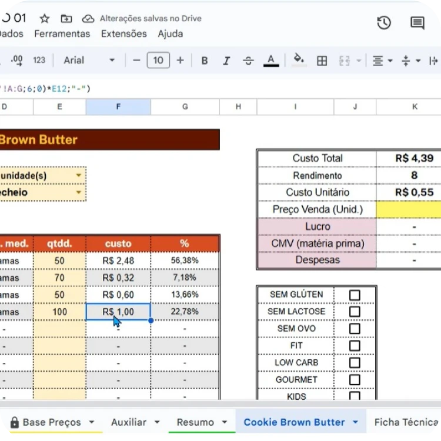Click horizontal align icon
This screenshot has height=441, width=441.
point(377,61)
